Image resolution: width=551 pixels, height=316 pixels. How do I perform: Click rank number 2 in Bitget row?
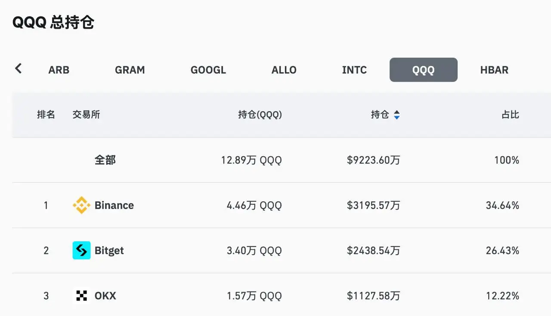coord(46,250)
